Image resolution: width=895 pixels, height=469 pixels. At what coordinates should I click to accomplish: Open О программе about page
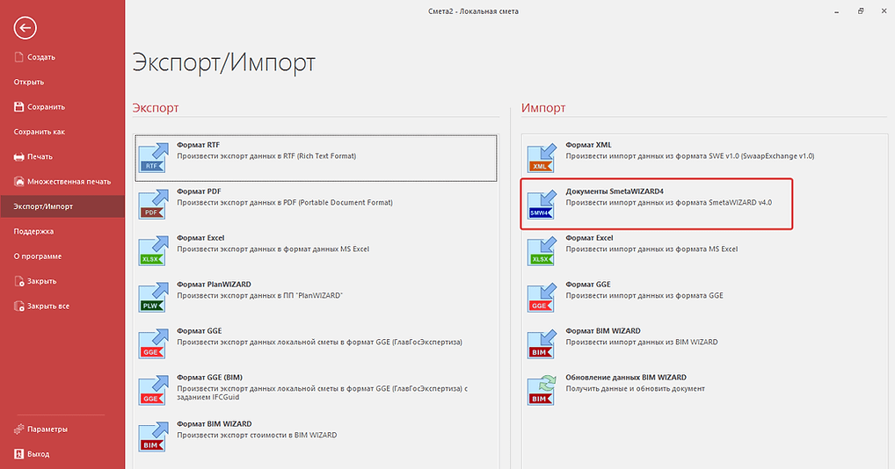(38, 256)
